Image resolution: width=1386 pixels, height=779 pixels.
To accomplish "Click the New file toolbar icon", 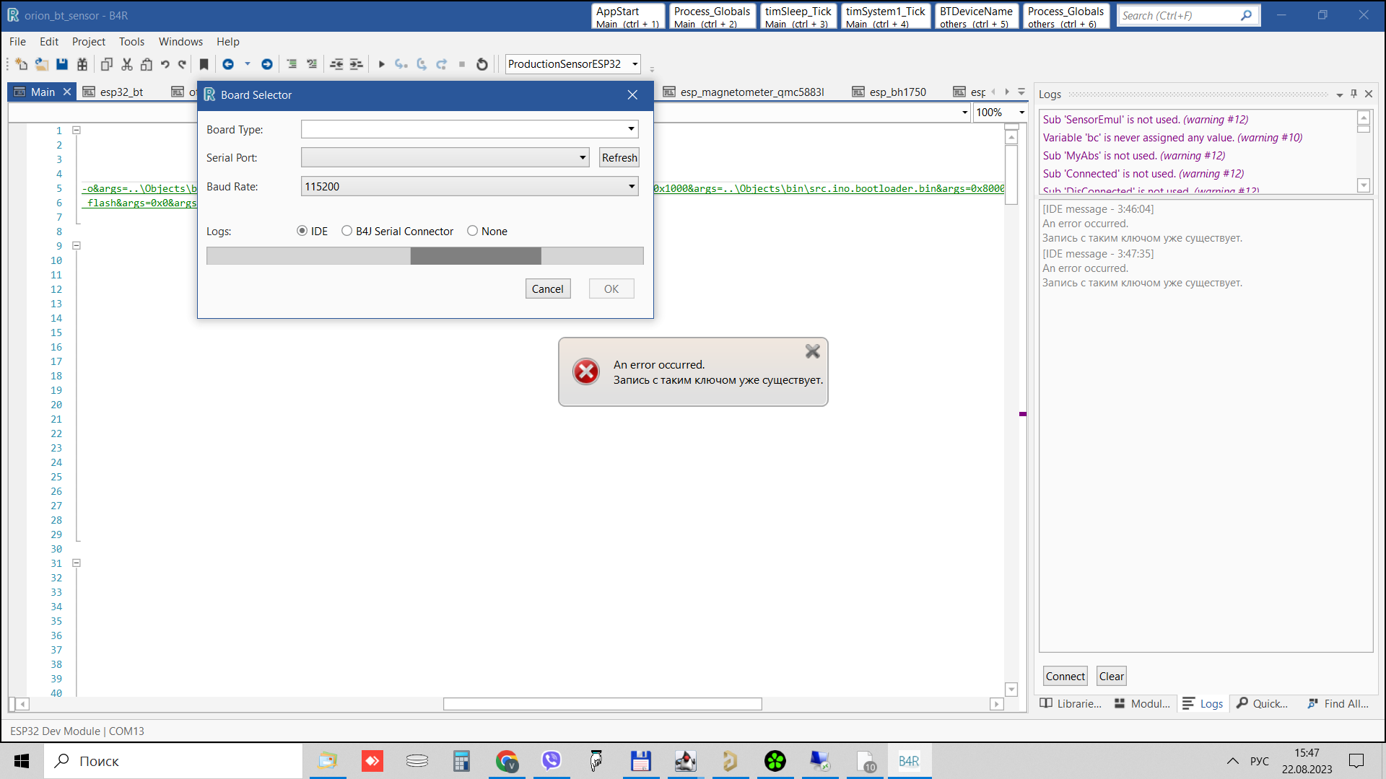I will pyautogui.click(x=21, y=64).
